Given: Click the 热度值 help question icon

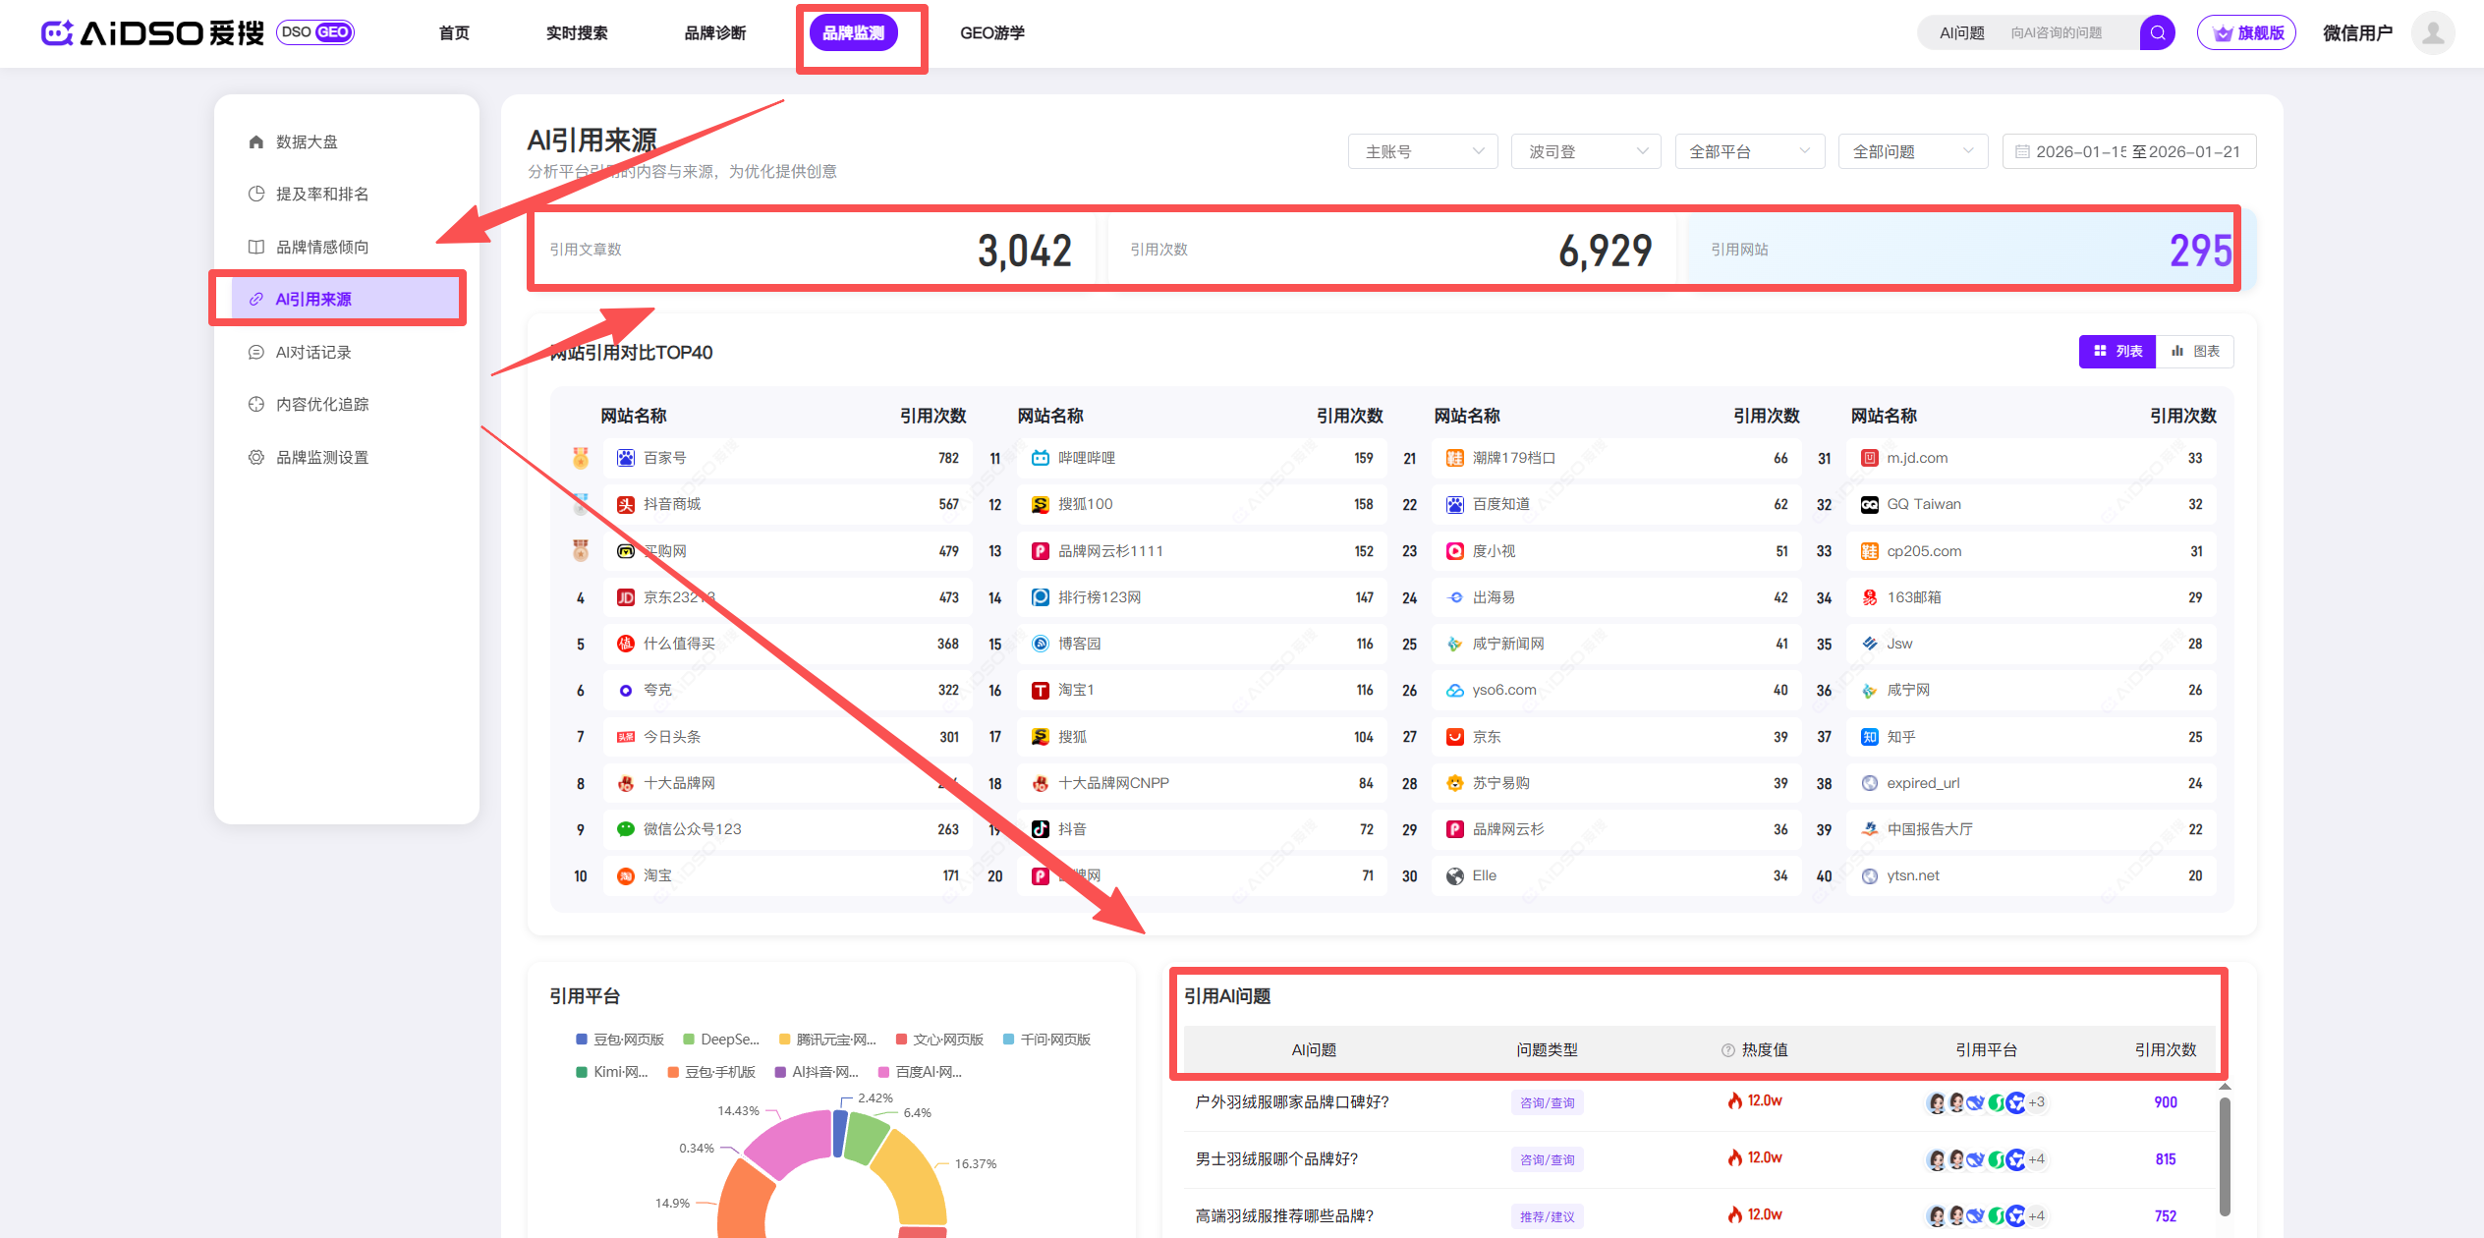Looking at the screenshot, I should point(1727,1050).
